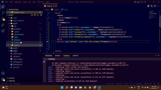Maximize the terminal panel with the up chevron
The height and width of the screenshot is (90, 161).
156,55
